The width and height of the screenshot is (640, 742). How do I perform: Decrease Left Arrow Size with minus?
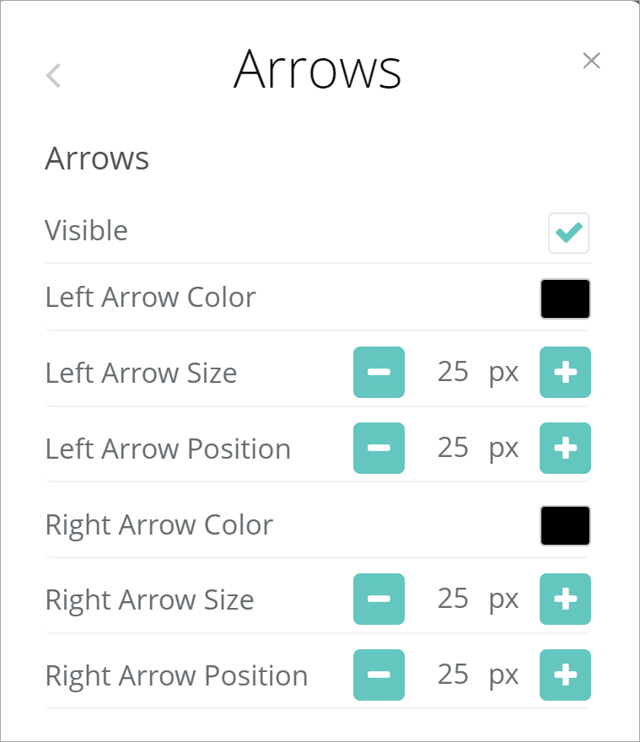pos(379,372)
